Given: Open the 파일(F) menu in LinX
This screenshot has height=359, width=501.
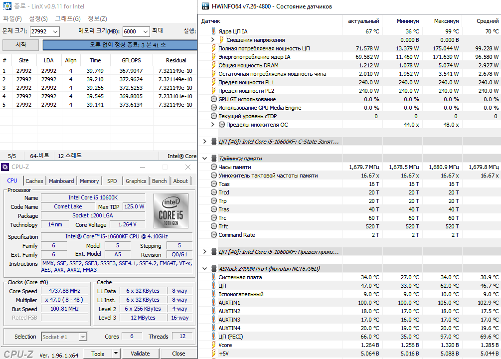Looking at the screenshot, I should click(12, 18).
